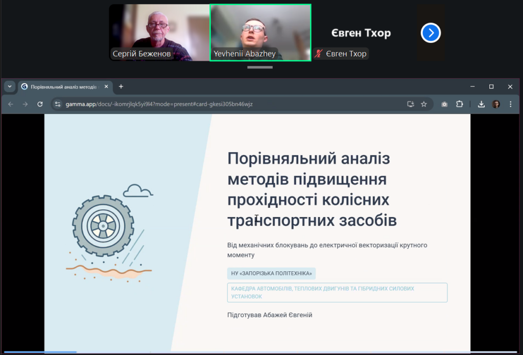This screenshot has height=355, width=523.
Task: Click the muted microphone icon for Євген Тхор
Action: pyautogui.click(x=319, y=54)
